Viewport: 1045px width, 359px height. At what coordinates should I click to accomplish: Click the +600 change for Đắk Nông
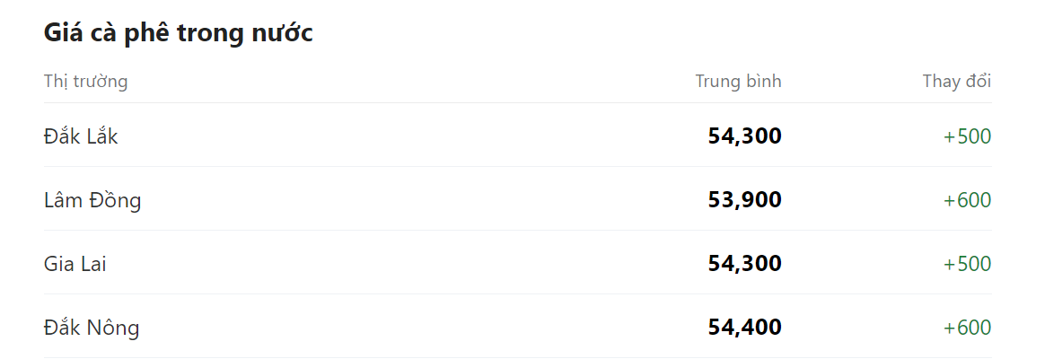[967, 328]
